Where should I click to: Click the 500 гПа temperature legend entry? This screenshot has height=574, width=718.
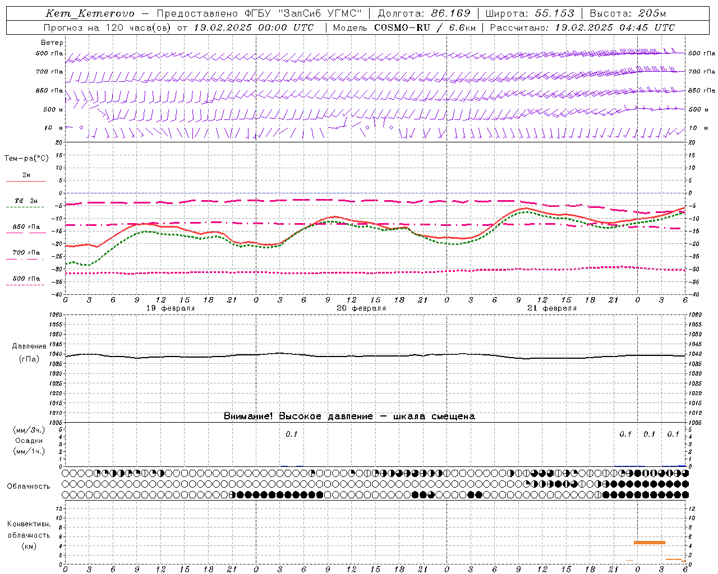pyautogui.click(x=26, y=280)
